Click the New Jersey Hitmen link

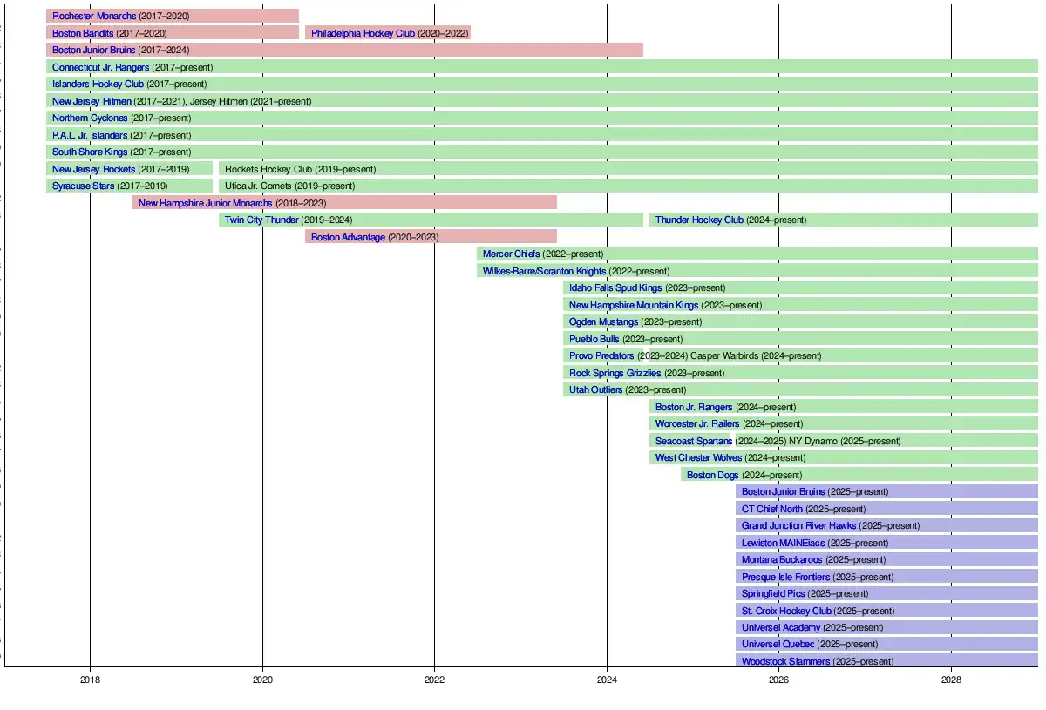click(x=92, y=101)
